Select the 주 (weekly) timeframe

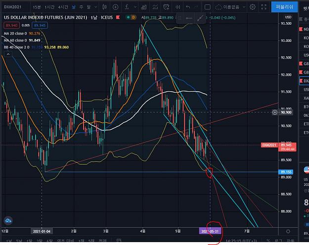pyautogui.click(x=81, y=7)
